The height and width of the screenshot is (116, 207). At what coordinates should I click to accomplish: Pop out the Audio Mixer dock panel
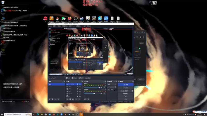click(x=105, y=81)
